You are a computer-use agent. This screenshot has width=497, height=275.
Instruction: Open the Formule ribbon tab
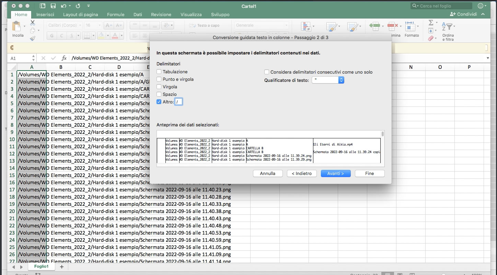(116, 14)
